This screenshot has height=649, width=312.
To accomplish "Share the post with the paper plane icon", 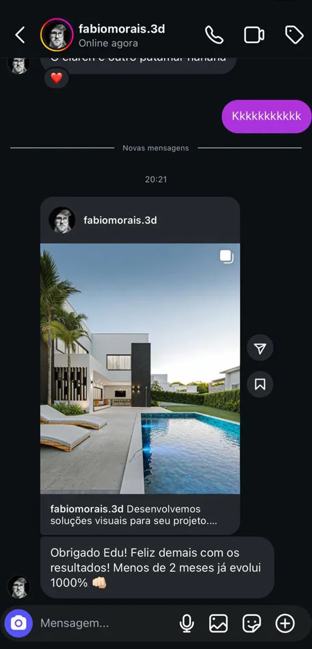I will point(260,348).
